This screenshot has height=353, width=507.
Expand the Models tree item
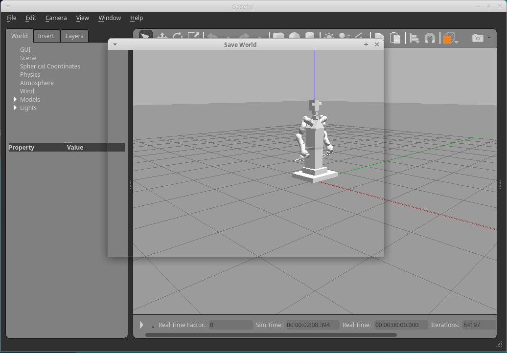15,99
